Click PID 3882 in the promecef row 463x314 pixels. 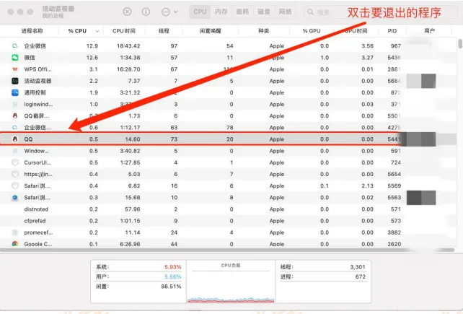(394, 232)
